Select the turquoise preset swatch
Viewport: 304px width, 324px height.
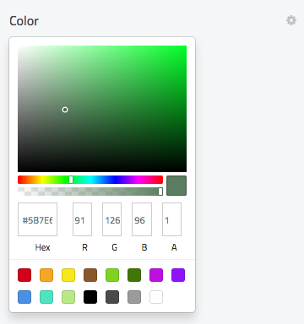pyautogui.click(x=46, y=297)
